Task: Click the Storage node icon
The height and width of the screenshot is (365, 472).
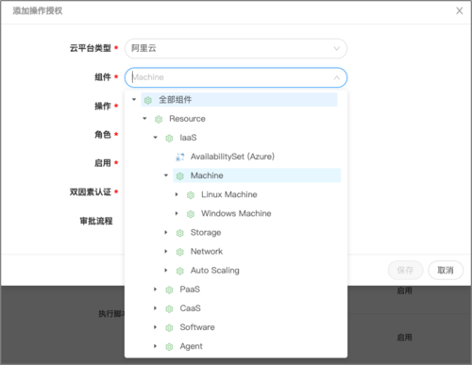Action: (x=180, y=233)
